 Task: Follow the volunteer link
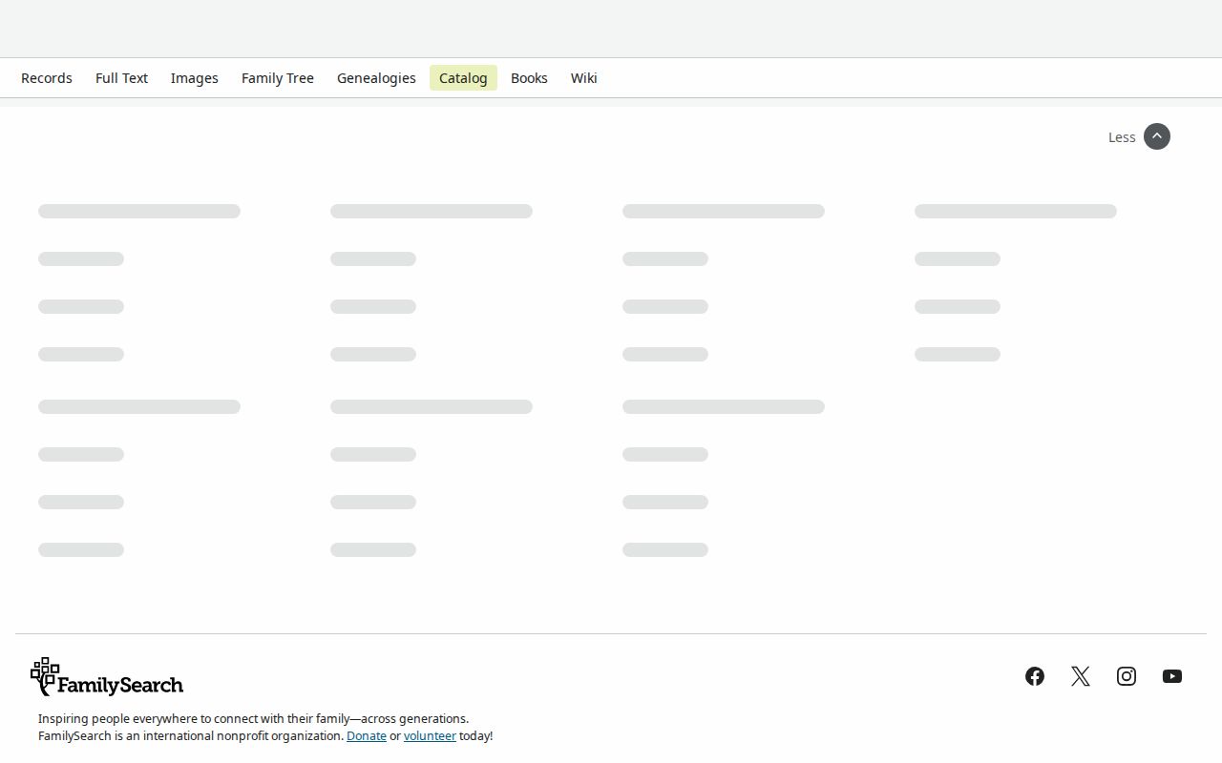pyautogui.click(x=430, y=736)
